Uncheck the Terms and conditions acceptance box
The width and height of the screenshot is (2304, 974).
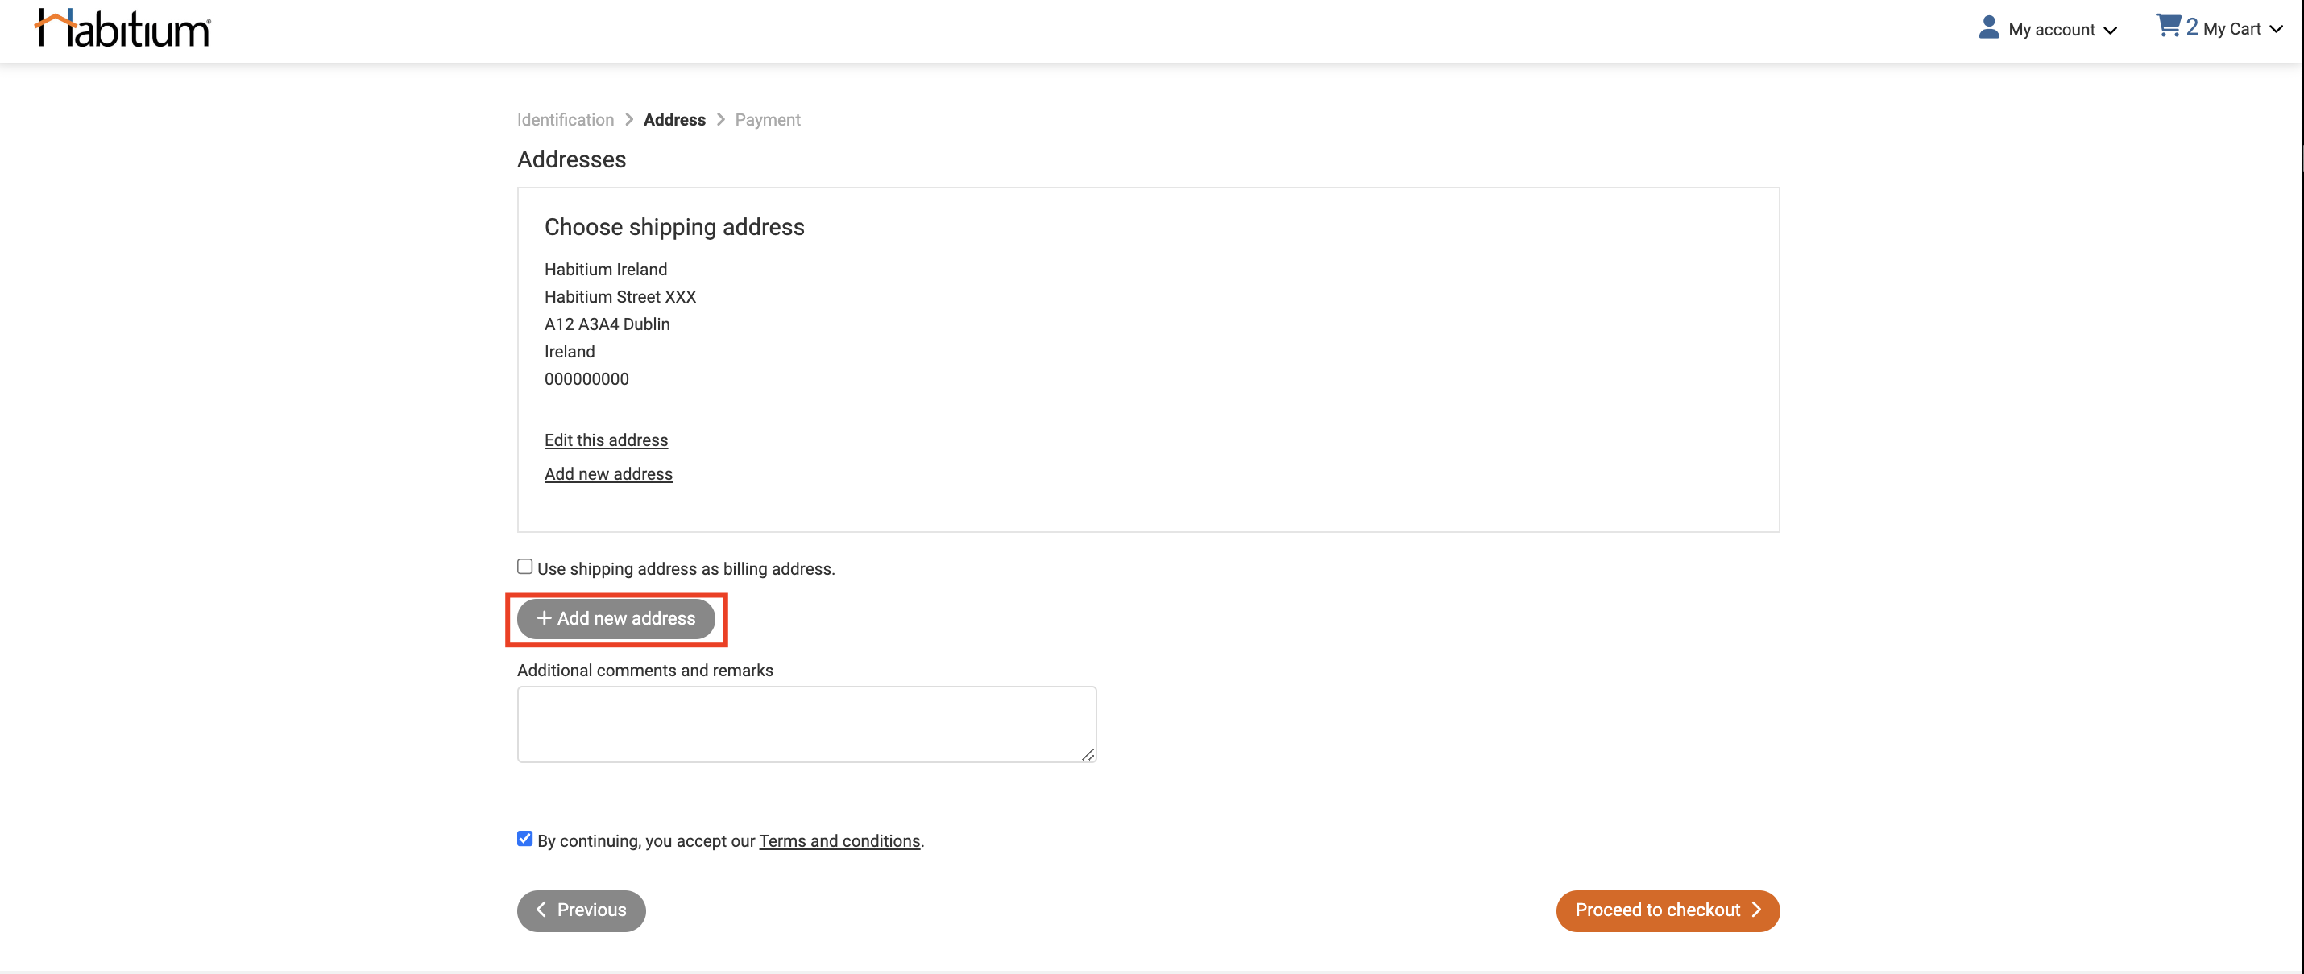(524, 838)
